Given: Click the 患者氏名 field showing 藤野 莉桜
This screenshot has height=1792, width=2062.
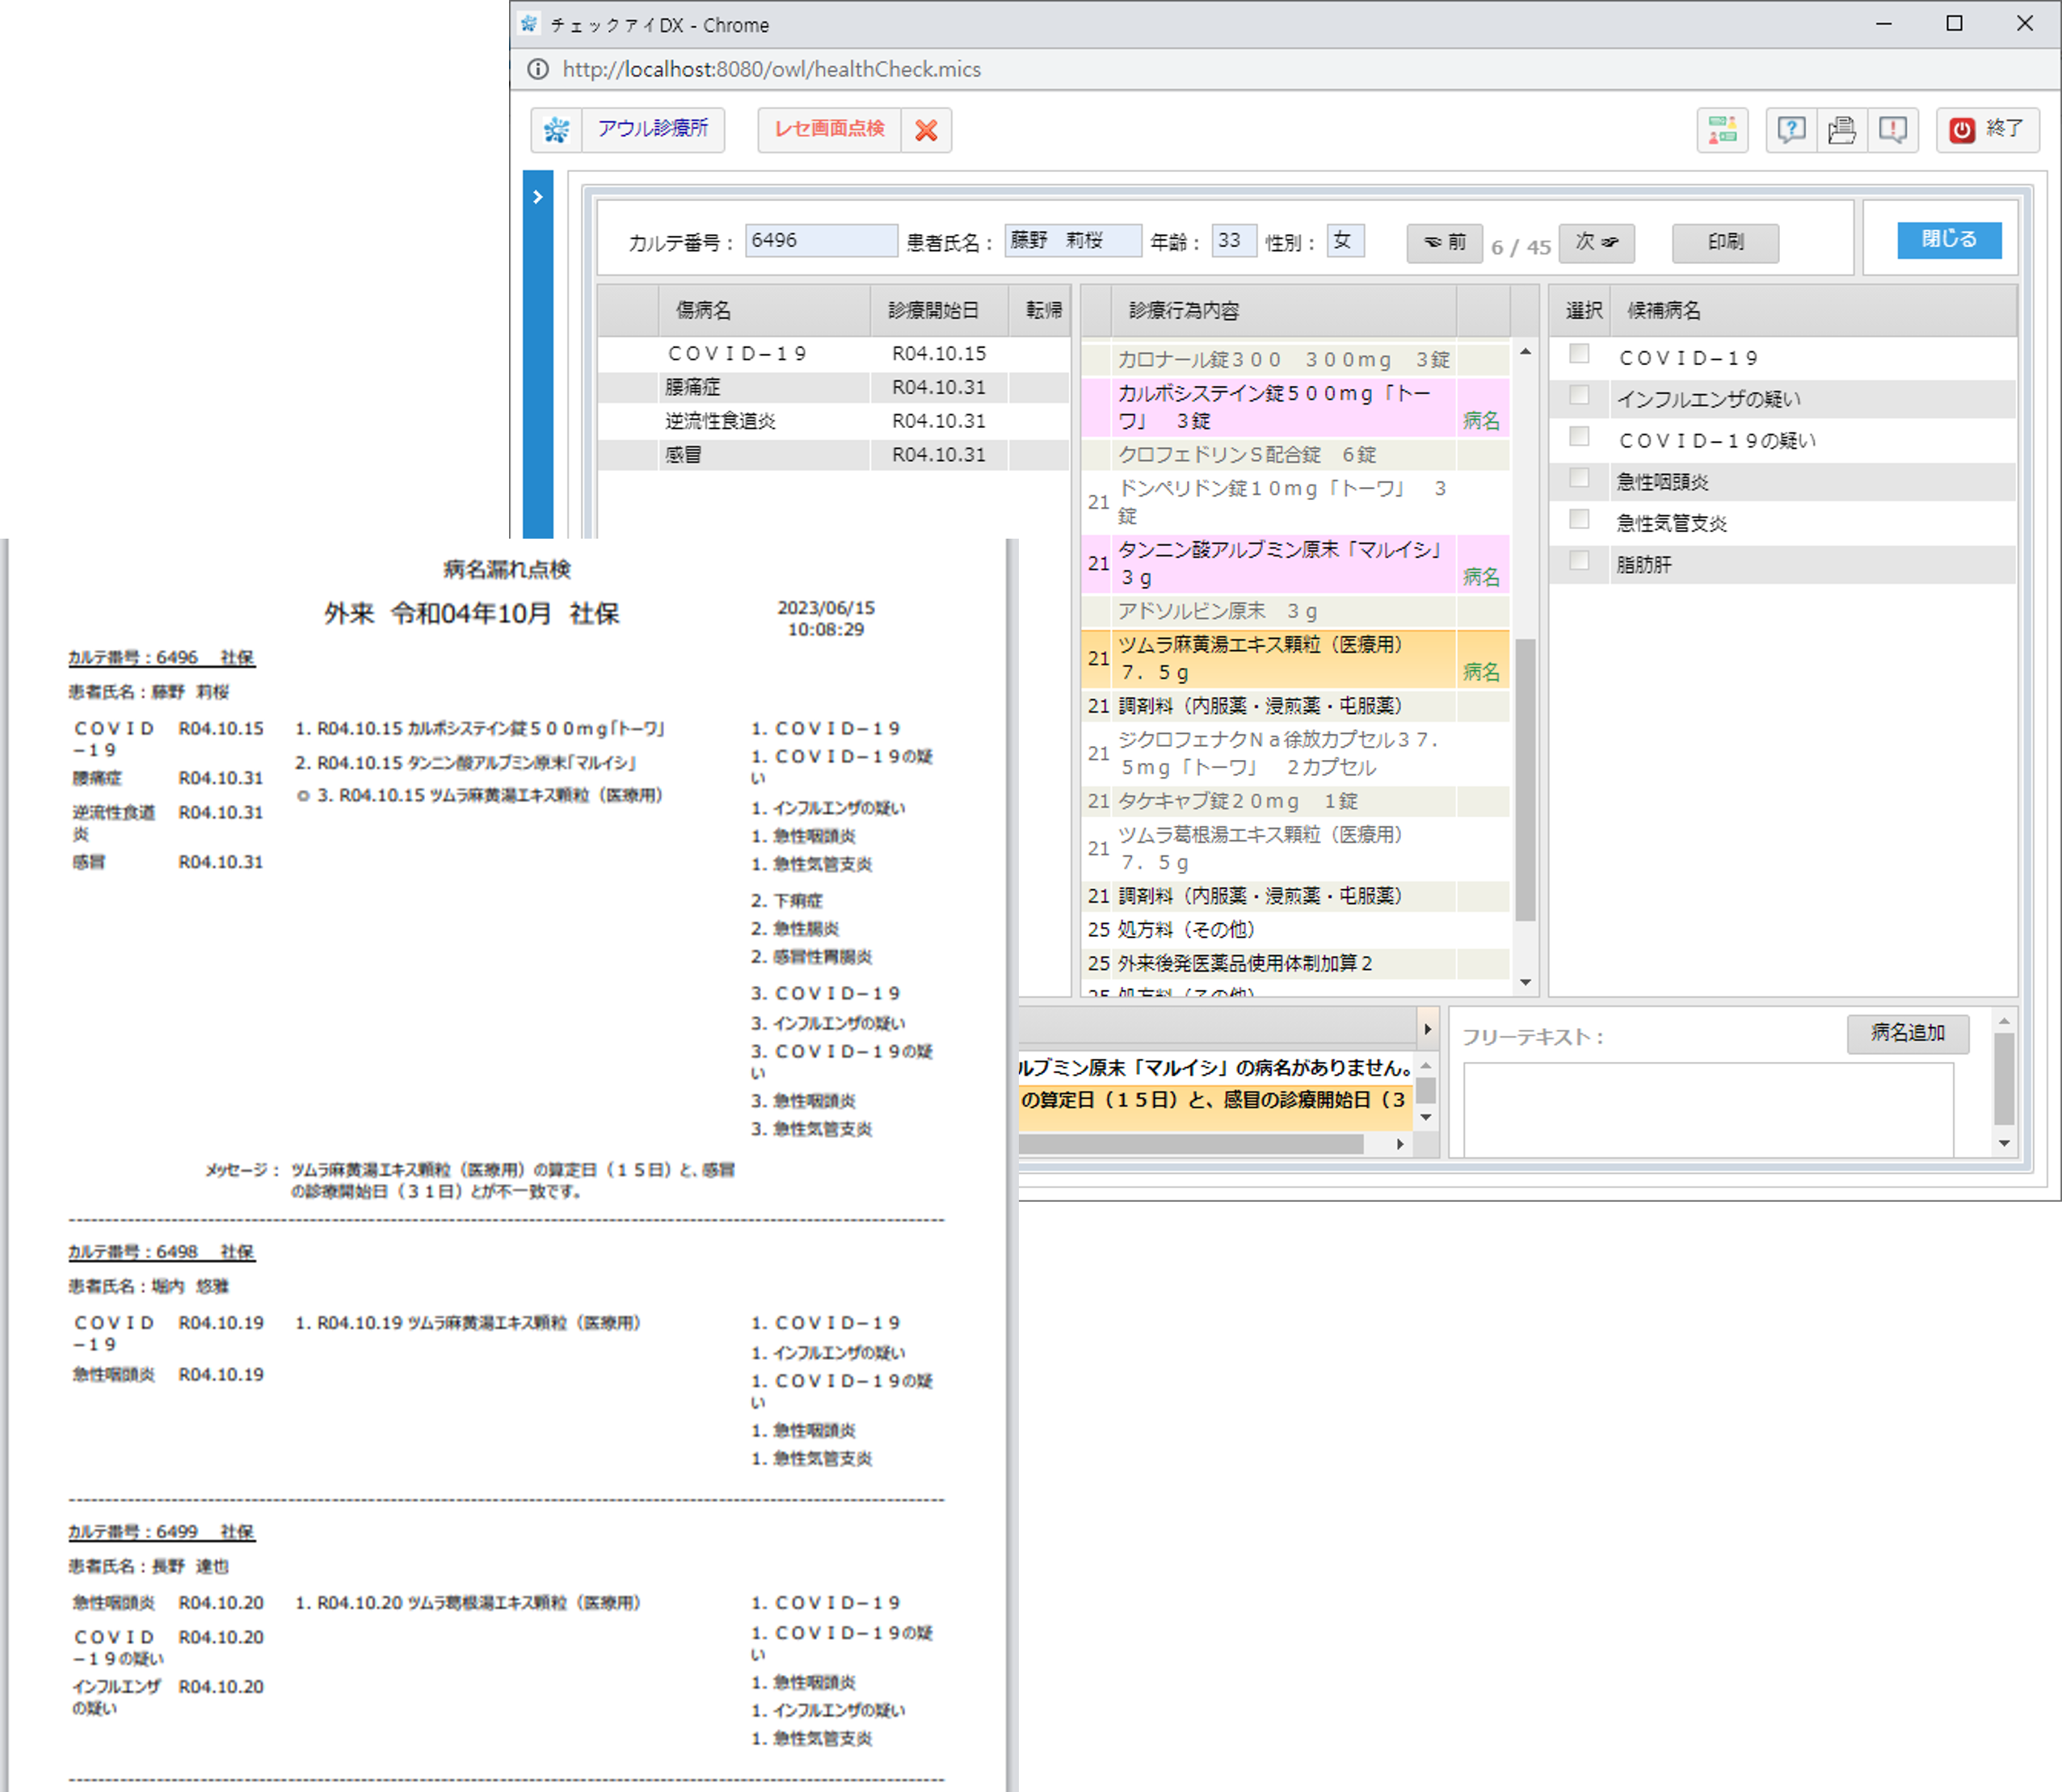Looking at the screenshot, I should pos(1072,241).
